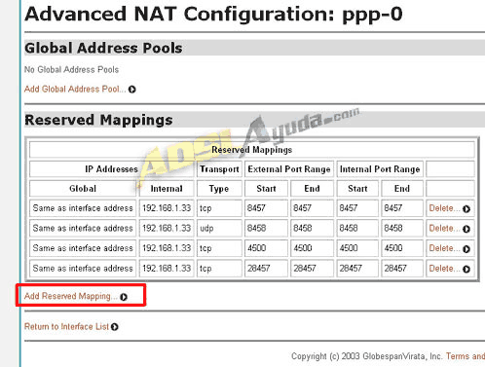The width and height of the screenshot is (485, 367).
Task: Click the 'Copyright (c) 2003 GlobespanVirata, Inc.' text
Action: 367,356
